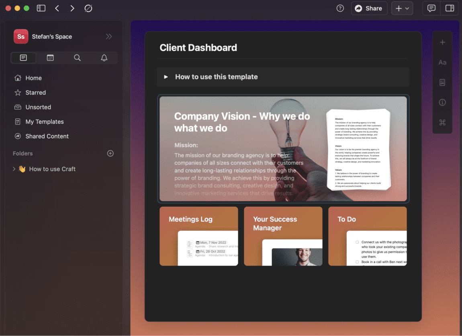The height and width of the screenshot is (336, 462).
Task: Switch to the documents tab icon
Action: click(x=23, y=58)
